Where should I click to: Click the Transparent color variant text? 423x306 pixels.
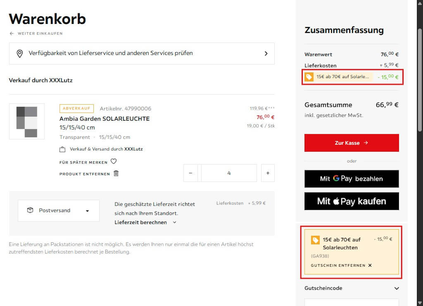[75, 137]
